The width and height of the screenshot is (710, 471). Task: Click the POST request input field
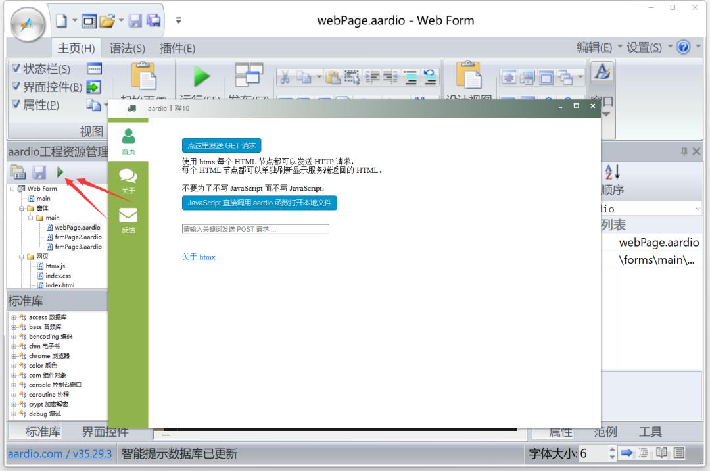point(254,228)
